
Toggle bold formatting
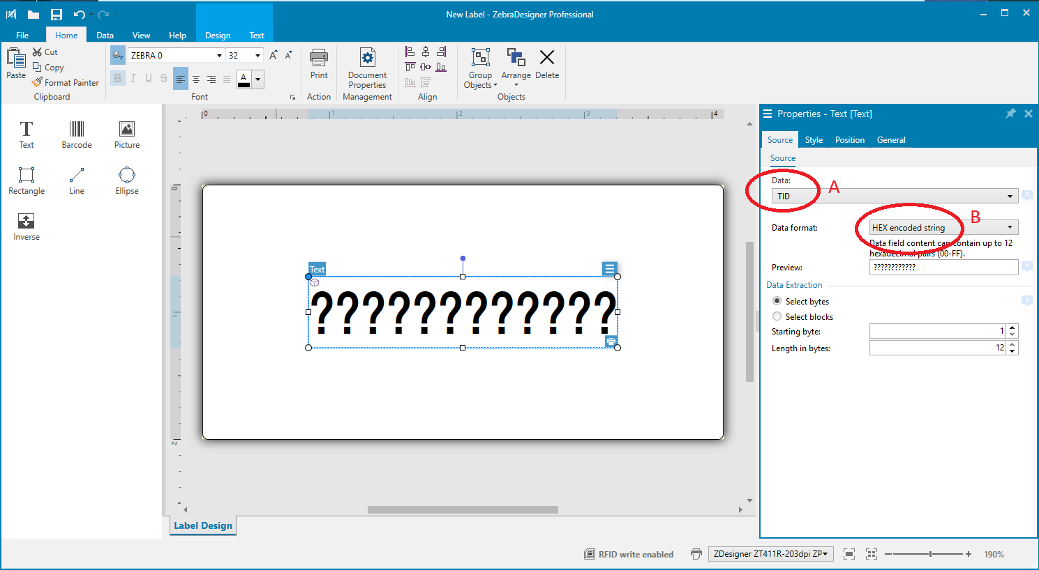click(117, 79)
